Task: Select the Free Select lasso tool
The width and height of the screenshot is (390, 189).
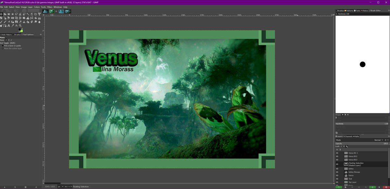Action: pyautogui.click(x=16, y=14)
